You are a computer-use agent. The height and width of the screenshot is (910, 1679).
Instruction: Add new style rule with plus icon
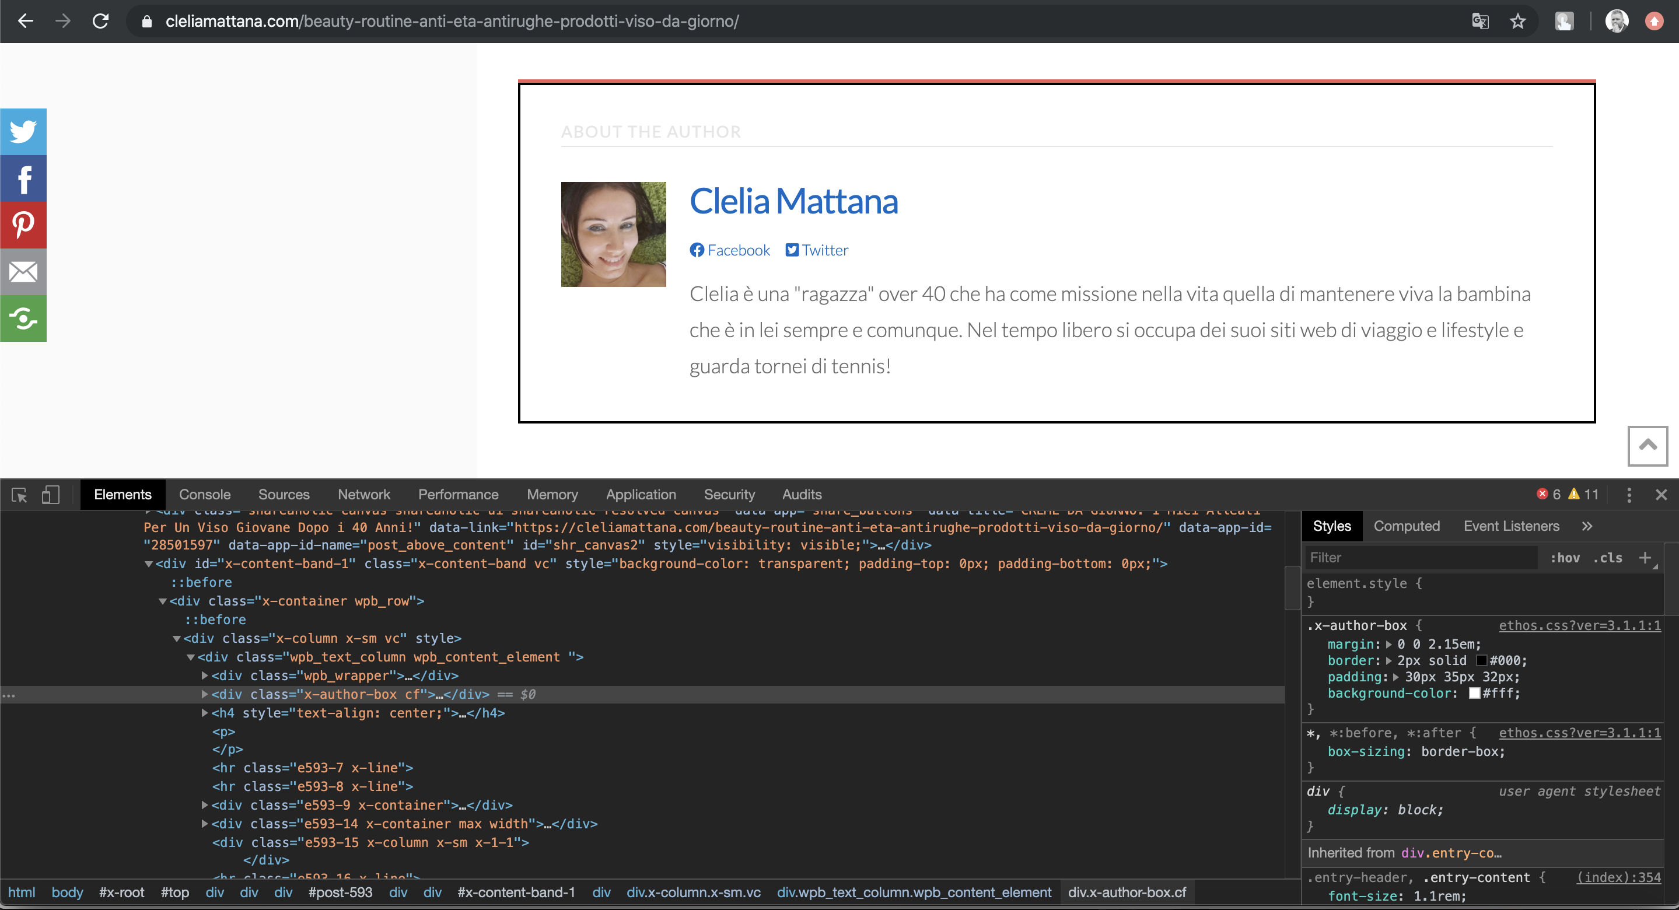1645,557
